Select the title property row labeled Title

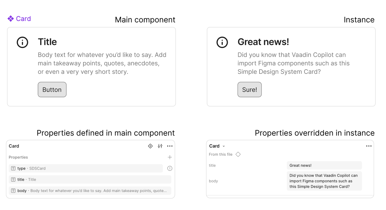pos(90,179)
